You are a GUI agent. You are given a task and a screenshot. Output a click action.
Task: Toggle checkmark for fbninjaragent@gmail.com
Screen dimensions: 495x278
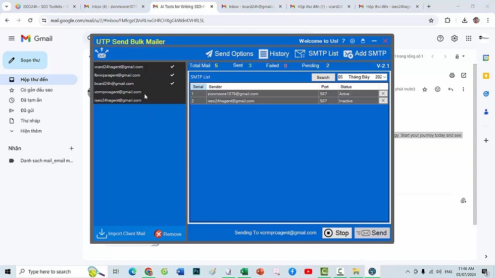172,75
